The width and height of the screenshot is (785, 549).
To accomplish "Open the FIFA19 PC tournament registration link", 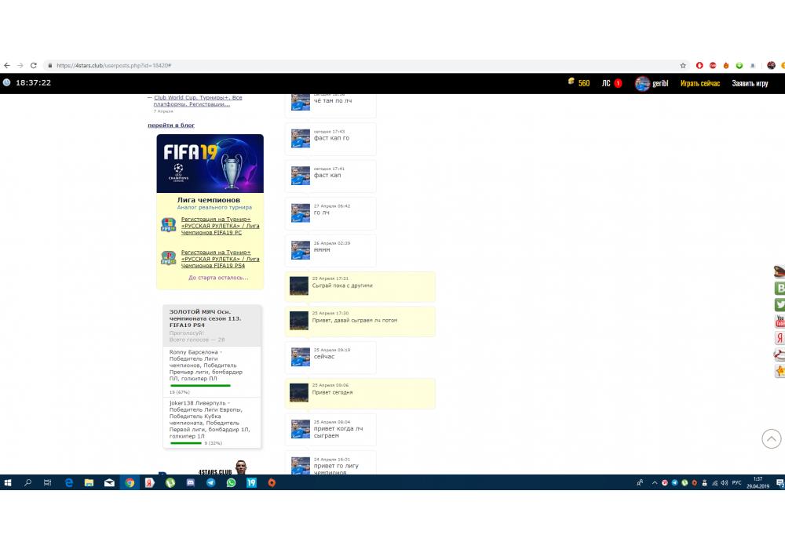I will (x=220, y=226).
